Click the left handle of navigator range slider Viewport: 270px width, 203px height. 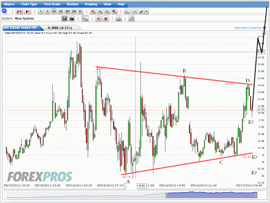tap(167, 195)
